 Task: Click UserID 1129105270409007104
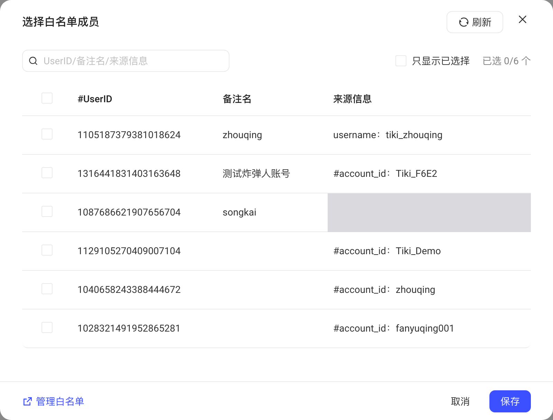pyautogui.click(x=129, y=251)
